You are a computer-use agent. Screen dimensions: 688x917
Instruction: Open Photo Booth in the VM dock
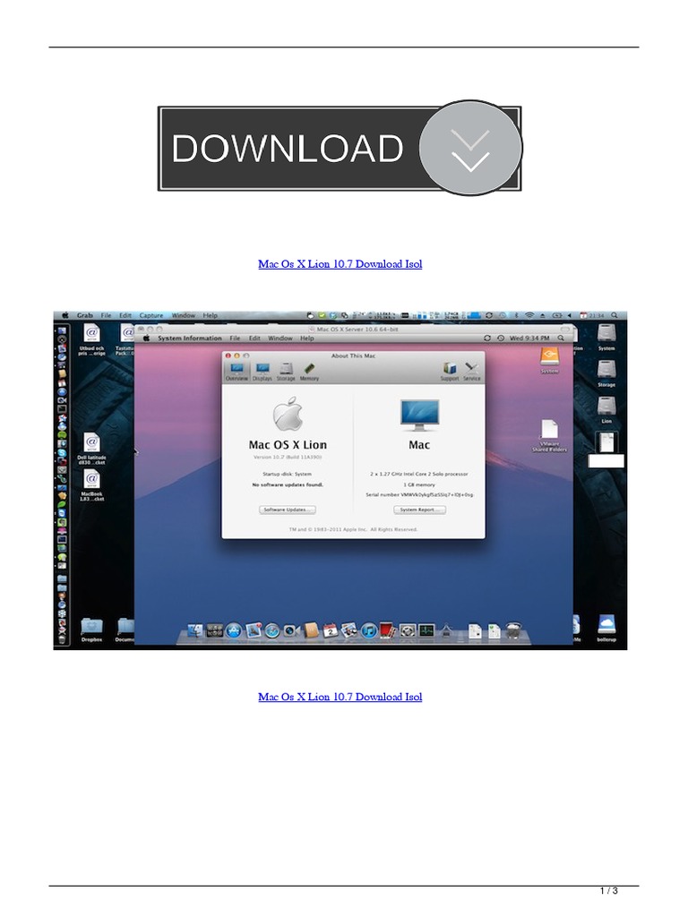[388, 630]
